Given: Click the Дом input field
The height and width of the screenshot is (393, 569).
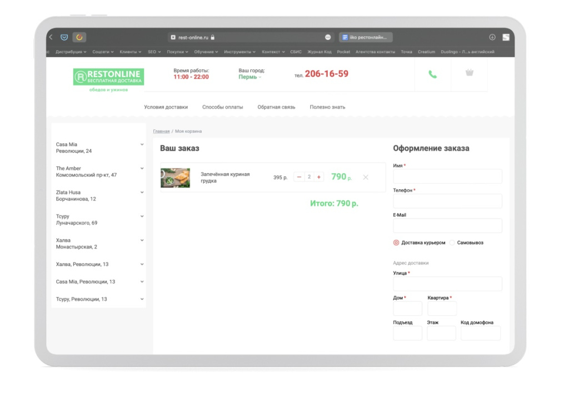Looking at the screenshot, I should coord(407,308).
